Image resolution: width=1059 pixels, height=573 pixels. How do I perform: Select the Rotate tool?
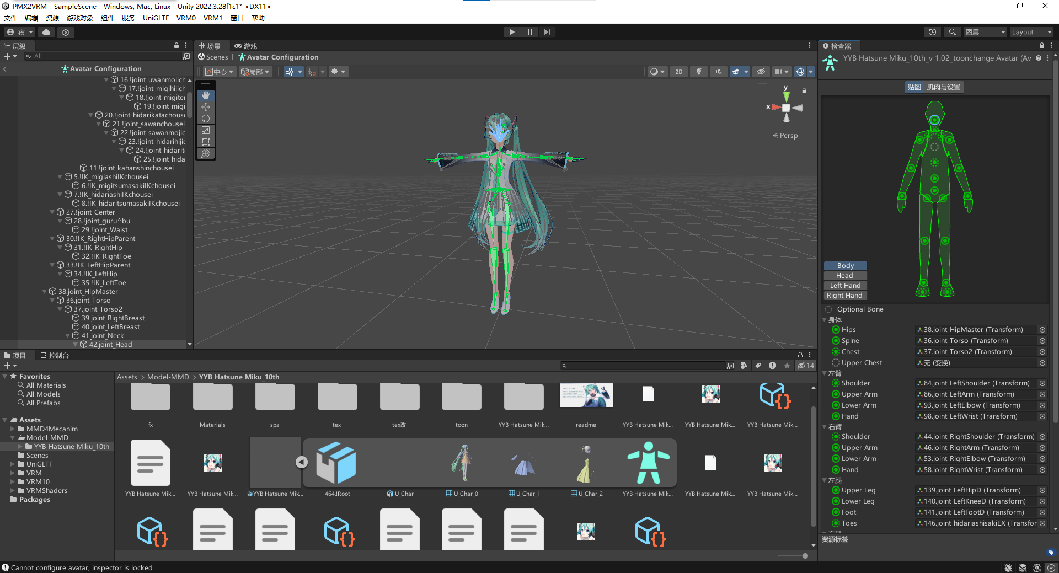(x=206, y=119)
